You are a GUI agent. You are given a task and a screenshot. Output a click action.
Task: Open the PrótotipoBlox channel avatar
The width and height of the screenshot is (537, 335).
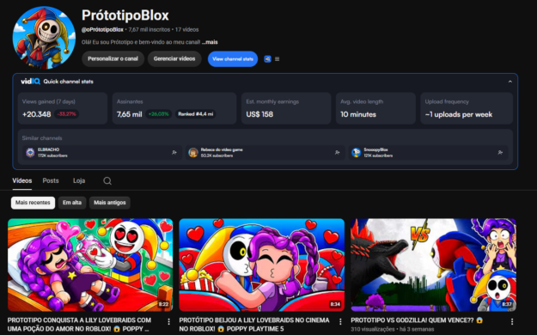(x=44, y=38)
